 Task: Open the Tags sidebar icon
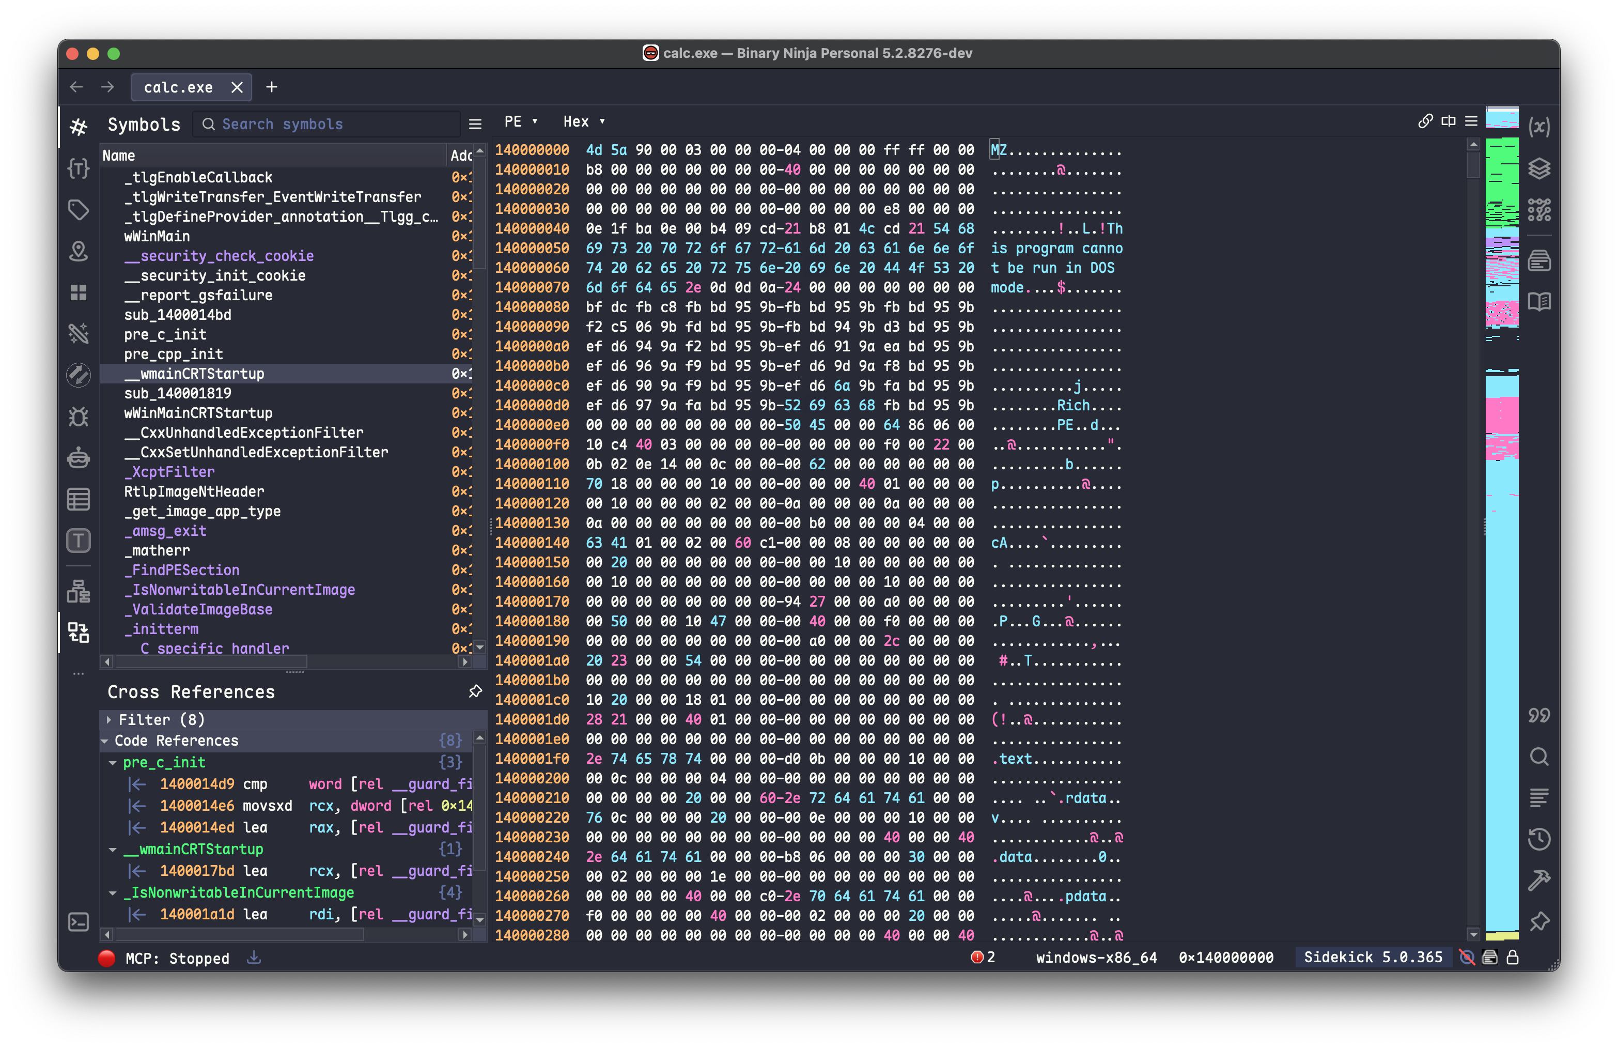pos(78,209)
